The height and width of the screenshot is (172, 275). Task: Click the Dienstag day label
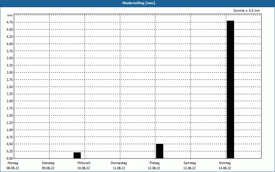pyautogui.click(x=48, y=163)
